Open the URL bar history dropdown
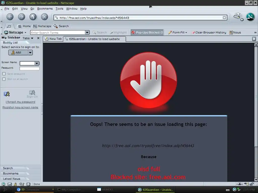Screen dimensions: 258x193 (x=224, y=18)
